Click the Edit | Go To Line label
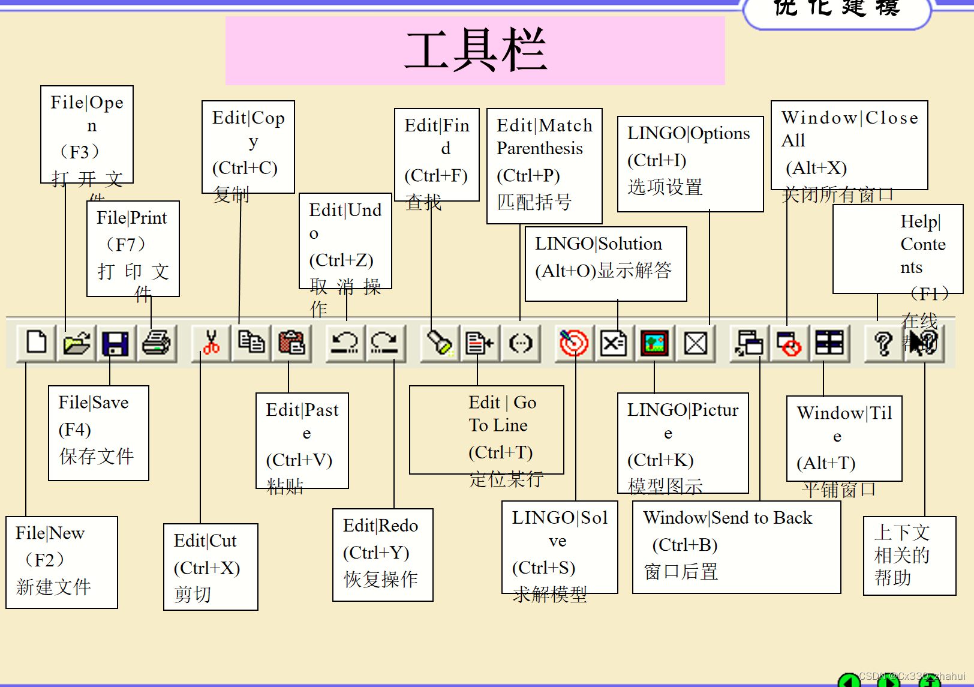 (x=486, y=430)
